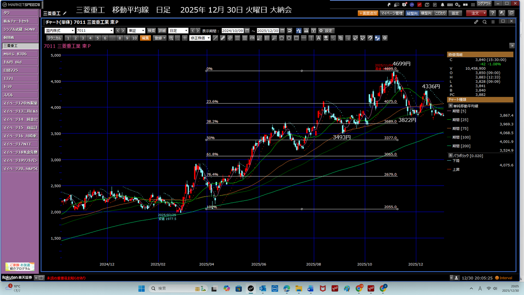
Task: Select the trend line drawing tool
Action: click(215, 38)
